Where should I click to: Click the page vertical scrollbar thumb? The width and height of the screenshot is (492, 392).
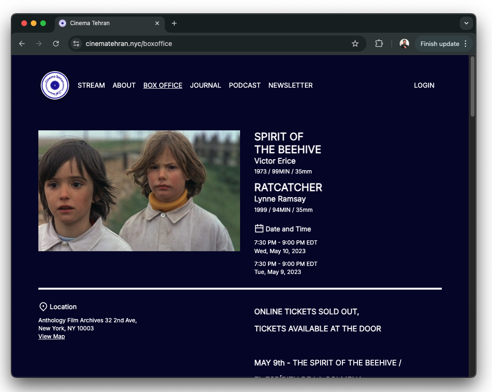click(x=473, y=87)
